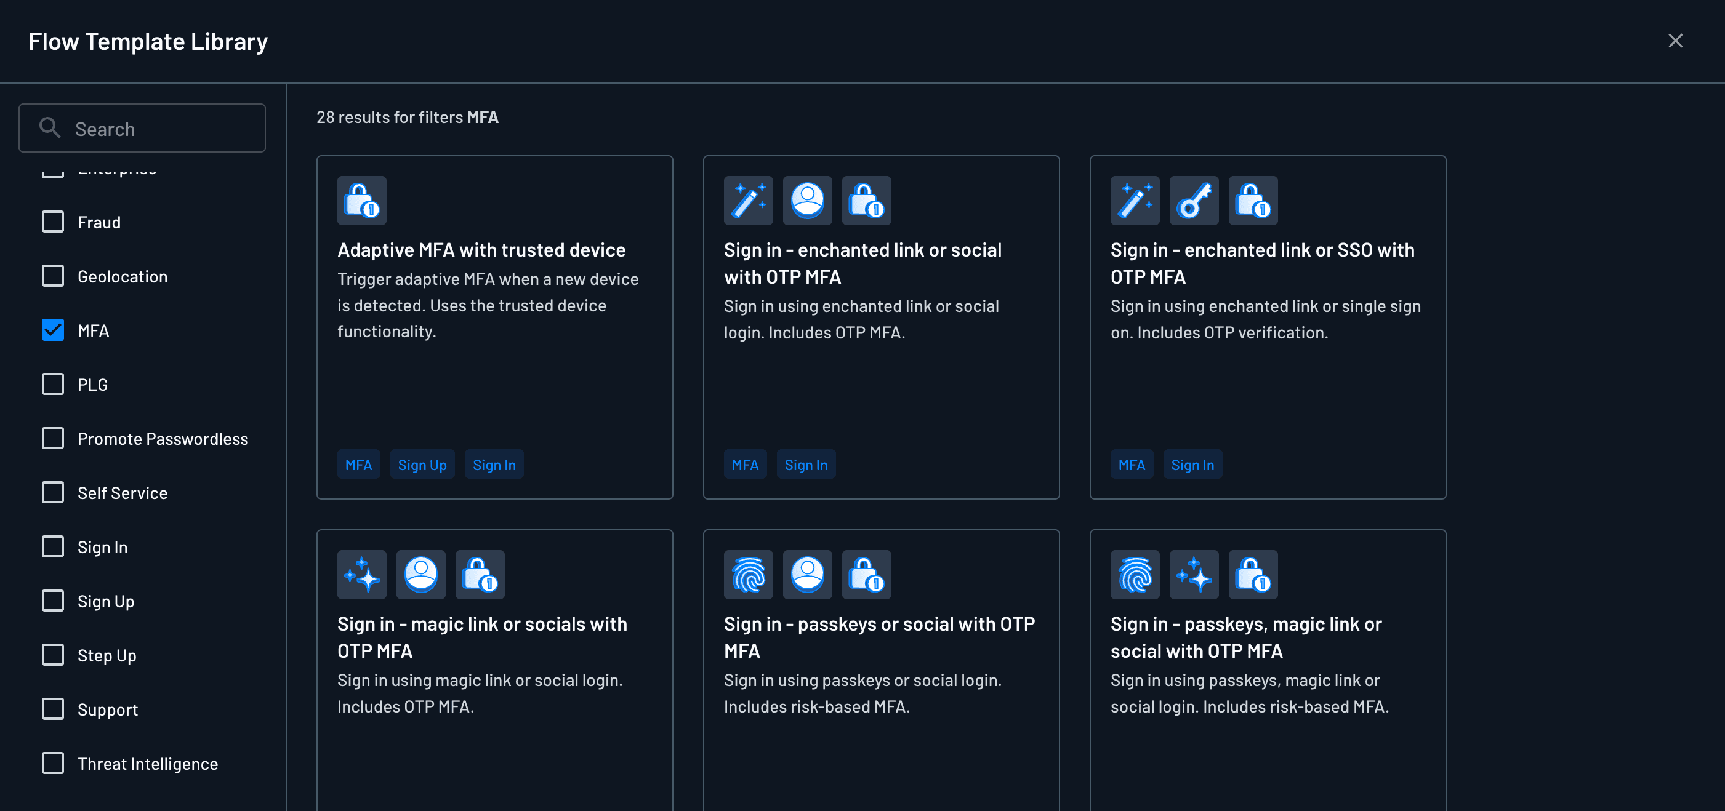The height and width of the screenshot is (811, 1725).
Task: Click the magic wand icon on enchanted link or social card
Action: click(748, 200)
